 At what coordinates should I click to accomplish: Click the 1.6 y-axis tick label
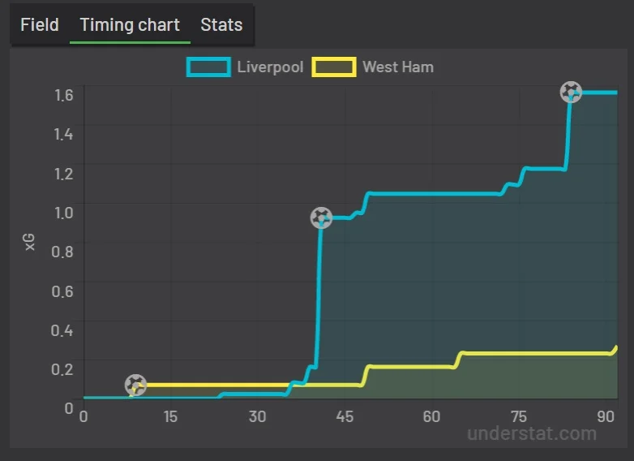[x=63, y=94]
